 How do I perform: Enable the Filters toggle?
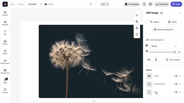click(x=176, y=76)
